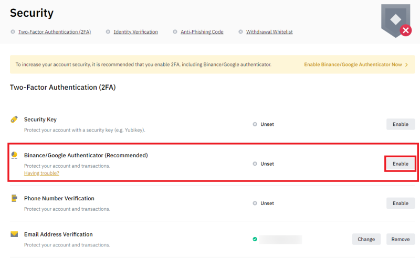Image resolution: width=420 pixels, height=258 pixels.
Task: Click the security shield status icon
Action: click(x=396, y=21)
